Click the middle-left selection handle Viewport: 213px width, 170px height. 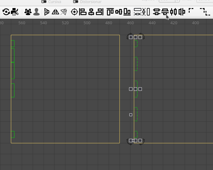(131, 89)
